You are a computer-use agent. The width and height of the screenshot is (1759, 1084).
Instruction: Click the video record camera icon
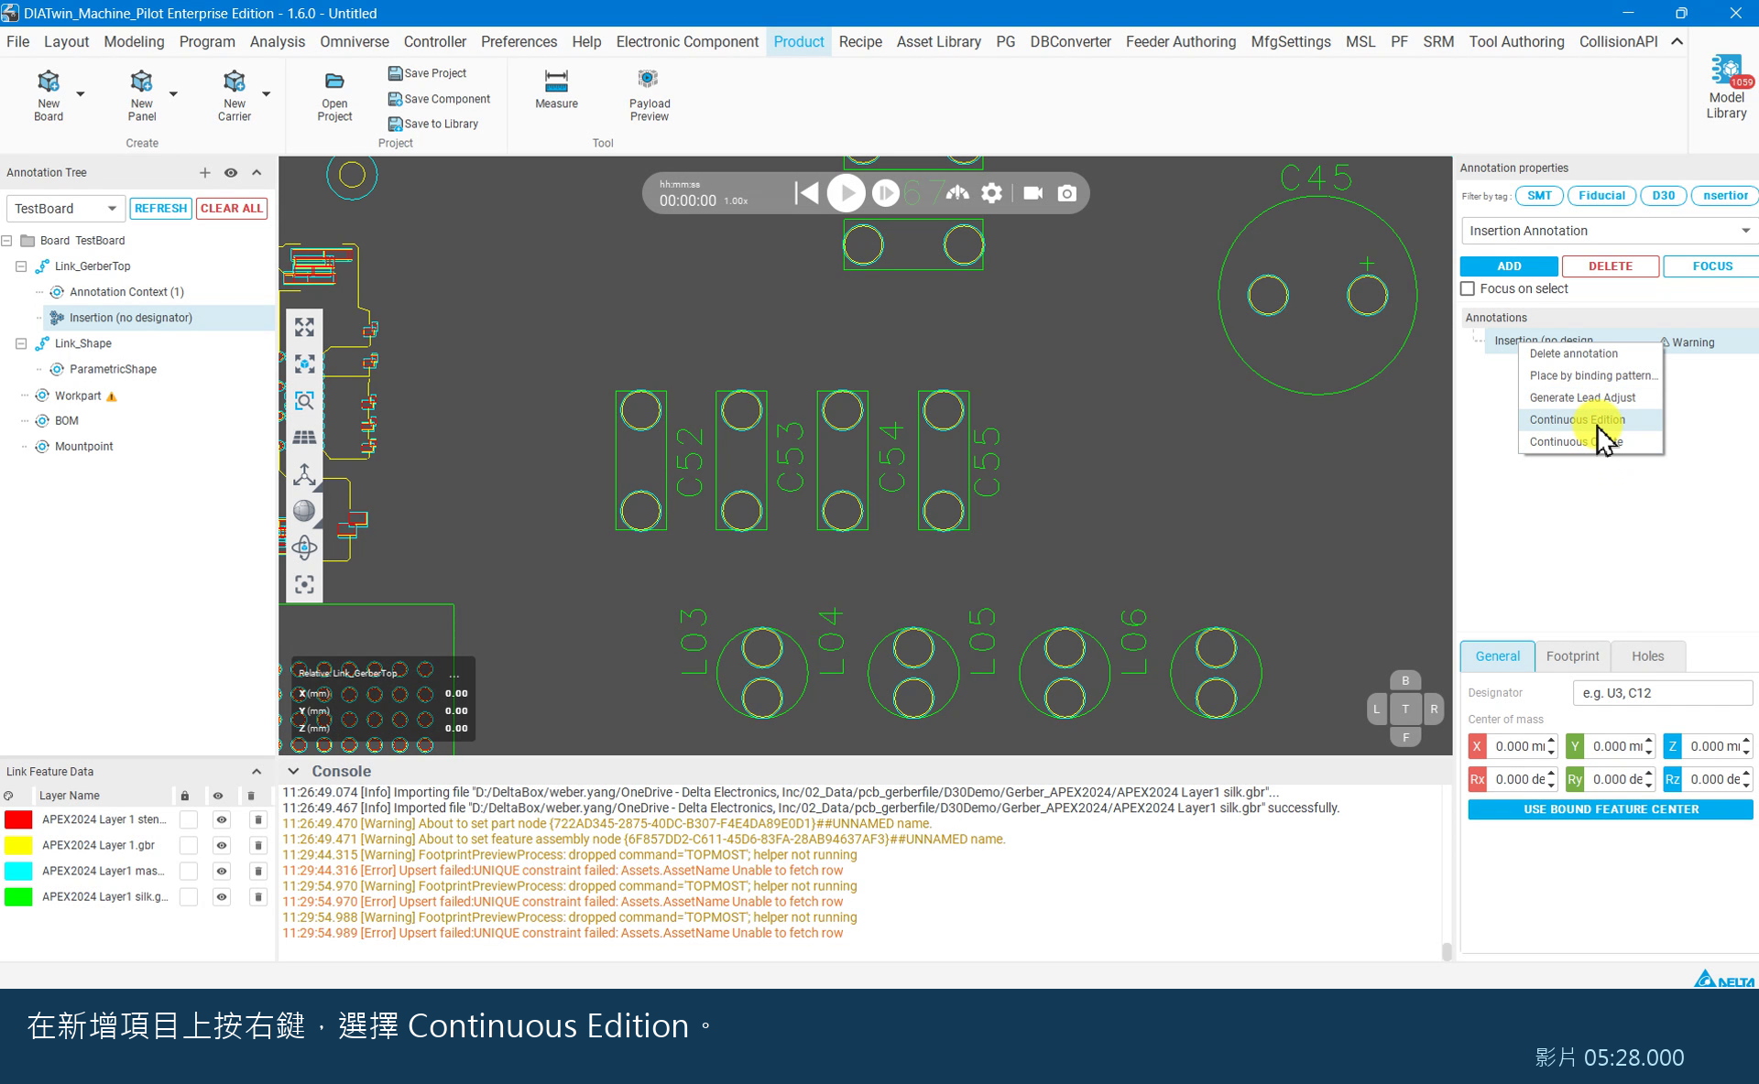pos(1032,193)
